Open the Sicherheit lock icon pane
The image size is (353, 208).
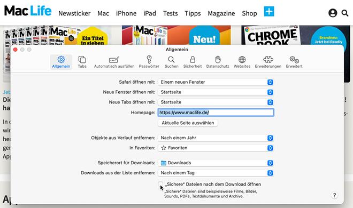click(193, 62)
